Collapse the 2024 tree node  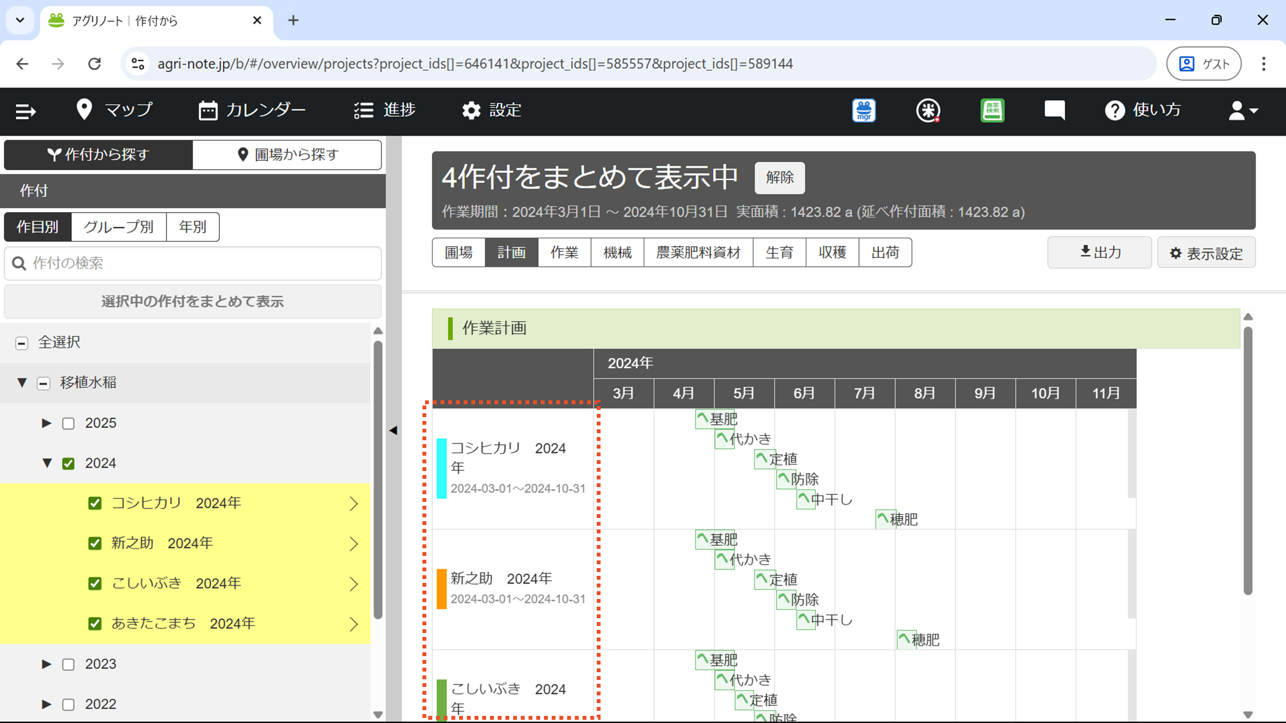pyautogui.click(x=47, y=463)
